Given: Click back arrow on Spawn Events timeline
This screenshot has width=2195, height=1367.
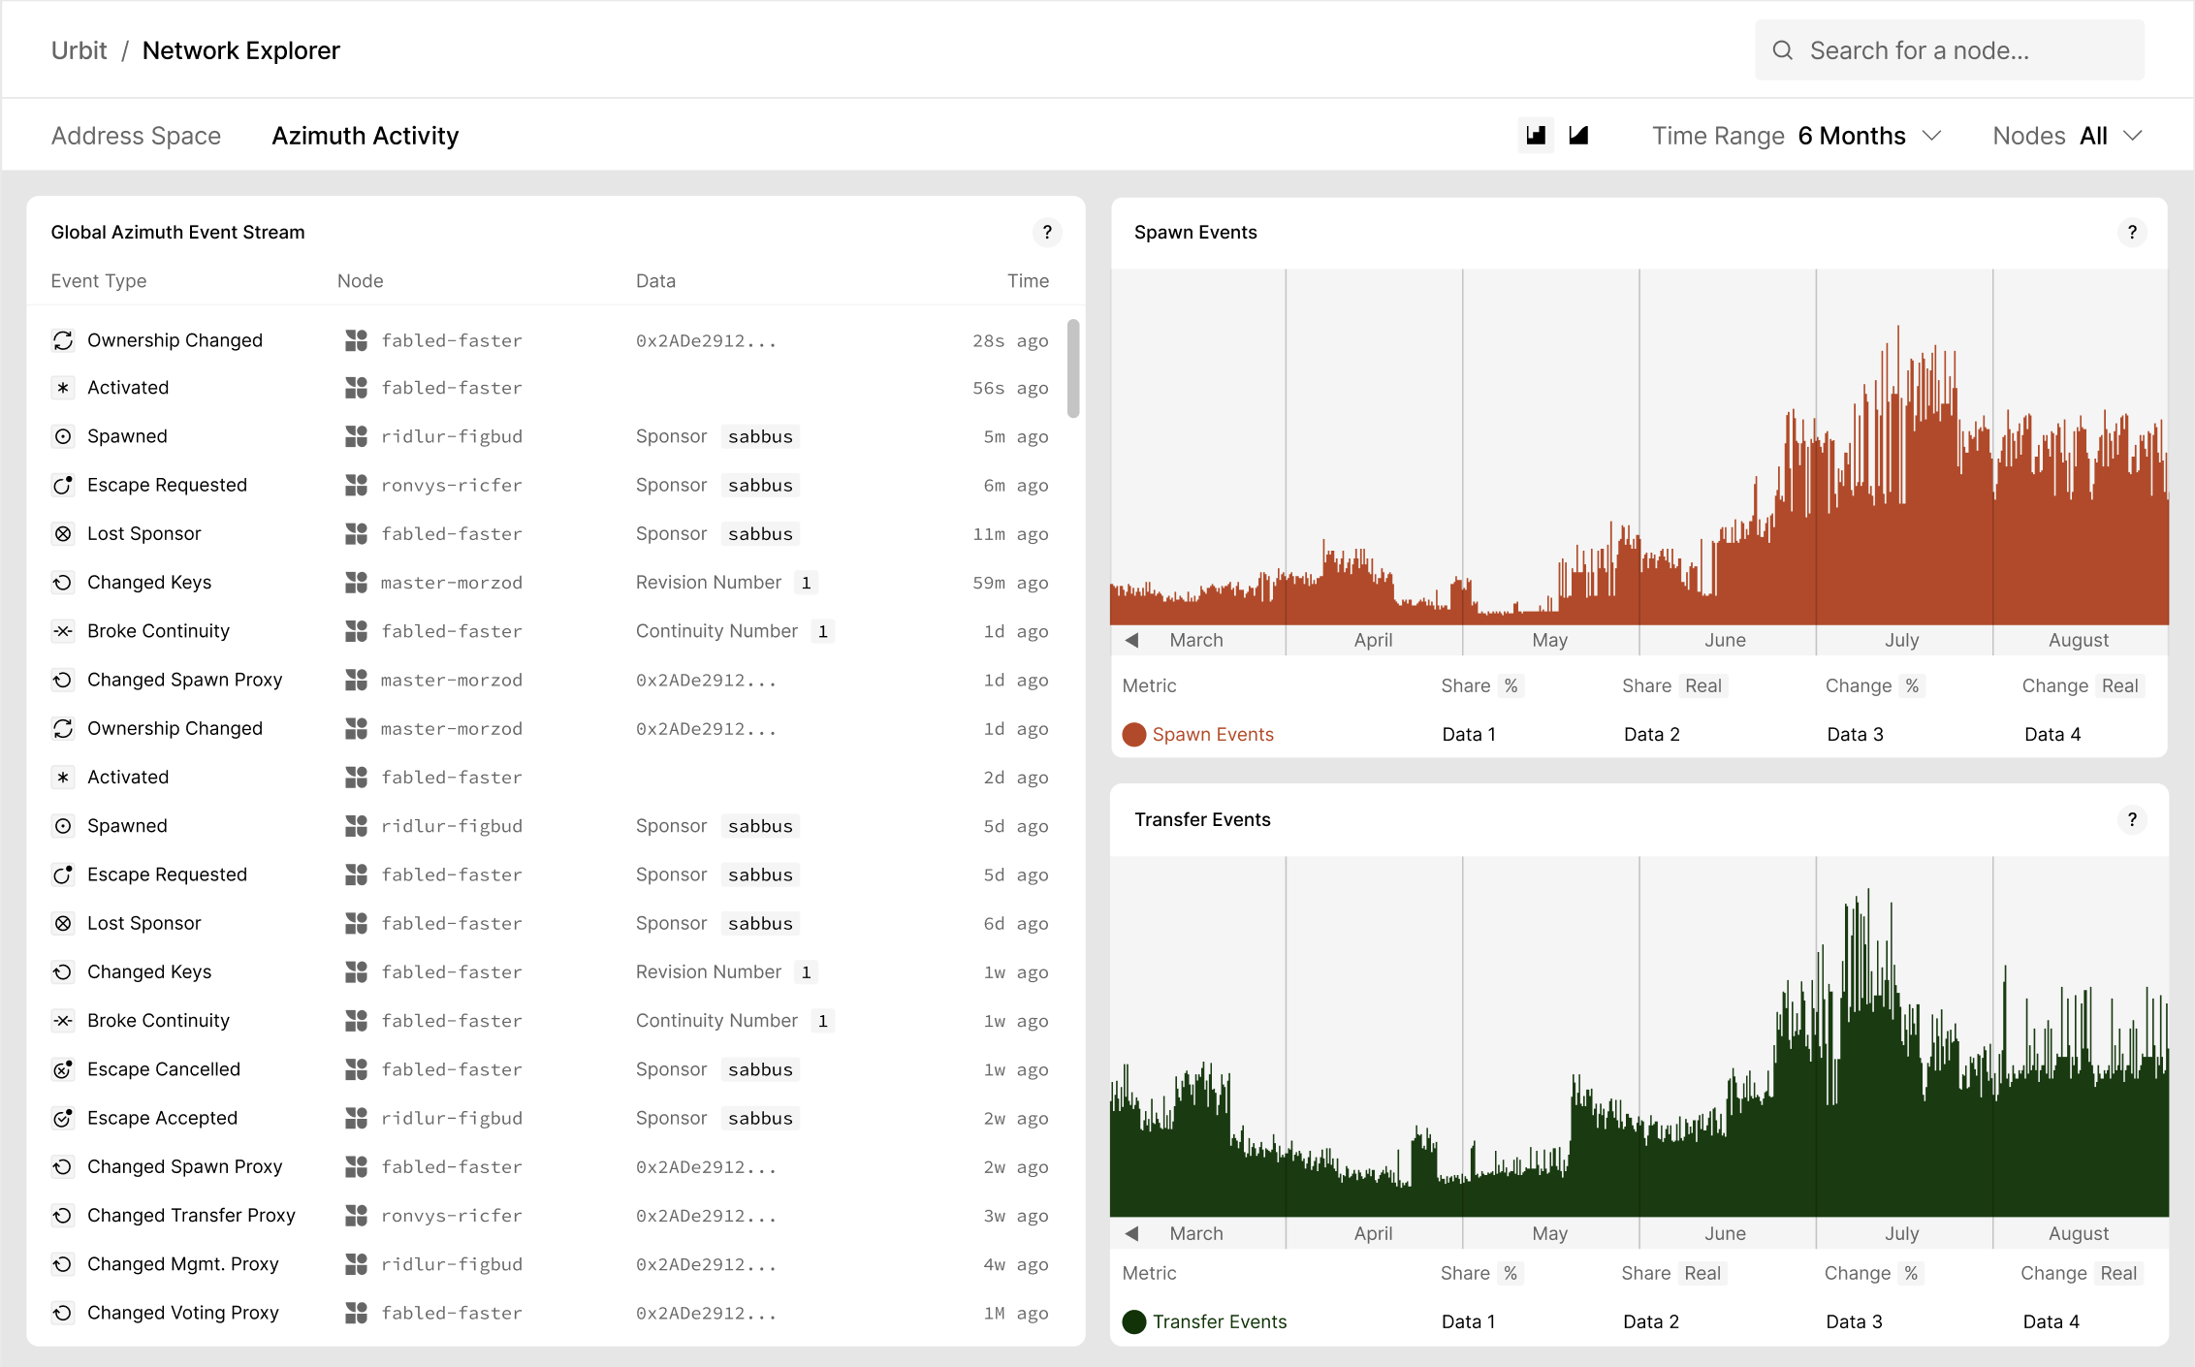Looking at the screenshot, I should pos(1131,640).
